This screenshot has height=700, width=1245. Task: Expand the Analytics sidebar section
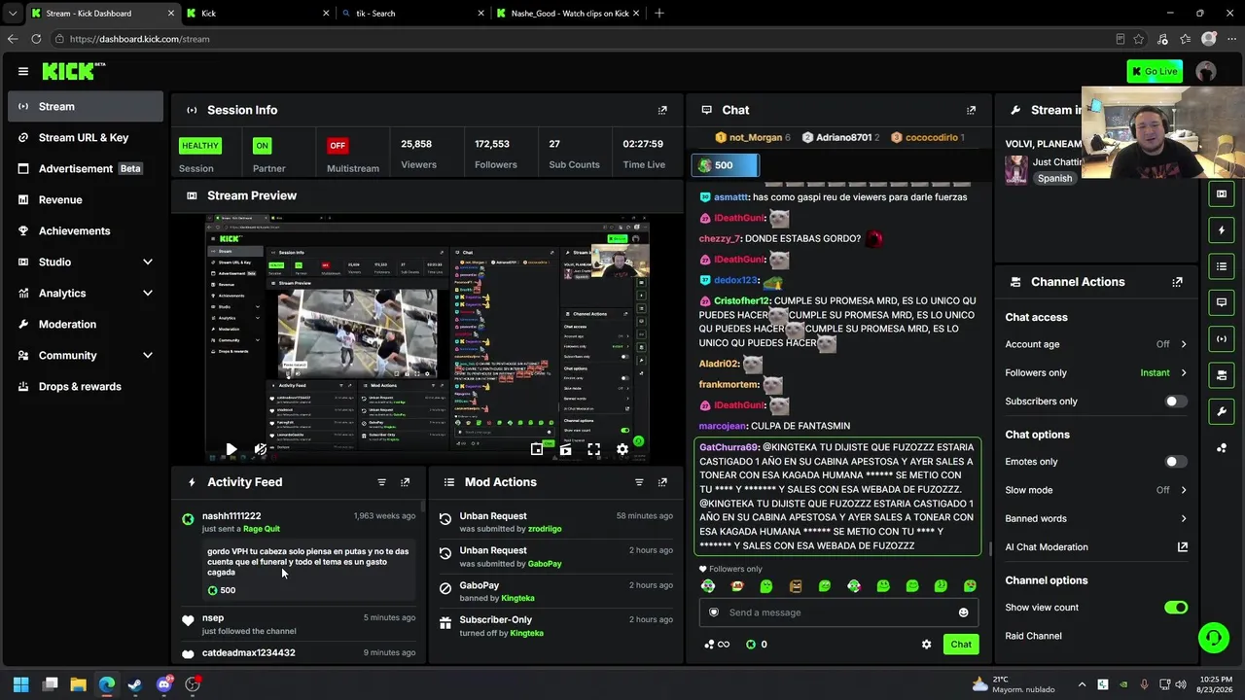[x=86, y=294]
